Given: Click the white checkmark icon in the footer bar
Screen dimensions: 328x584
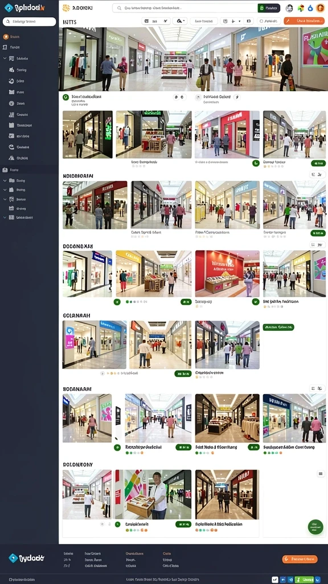Looking at the screenshot, I should pos(275,579).
